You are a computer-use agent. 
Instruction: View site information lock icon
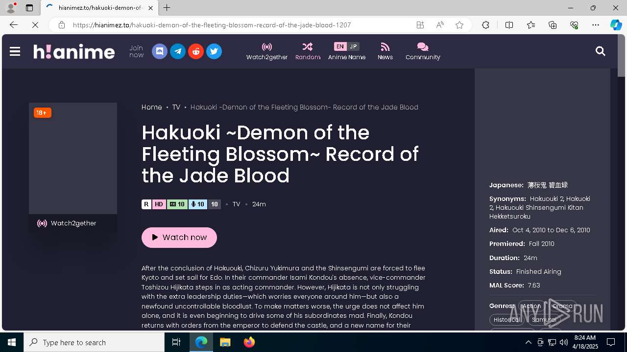[x=62, y=25]
